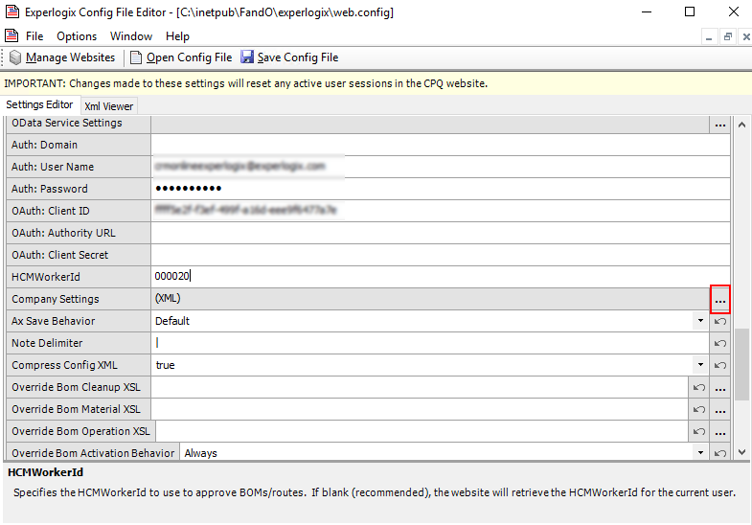Click the document icon beside File menu
The height and width of the screenshot is (525, 752).
pyautogui.click(x=11, y=36)
